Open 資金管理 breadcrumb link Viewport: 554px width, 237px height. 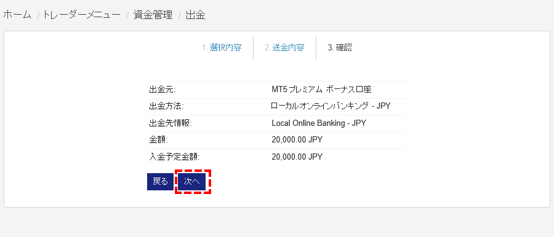(153, 15)
